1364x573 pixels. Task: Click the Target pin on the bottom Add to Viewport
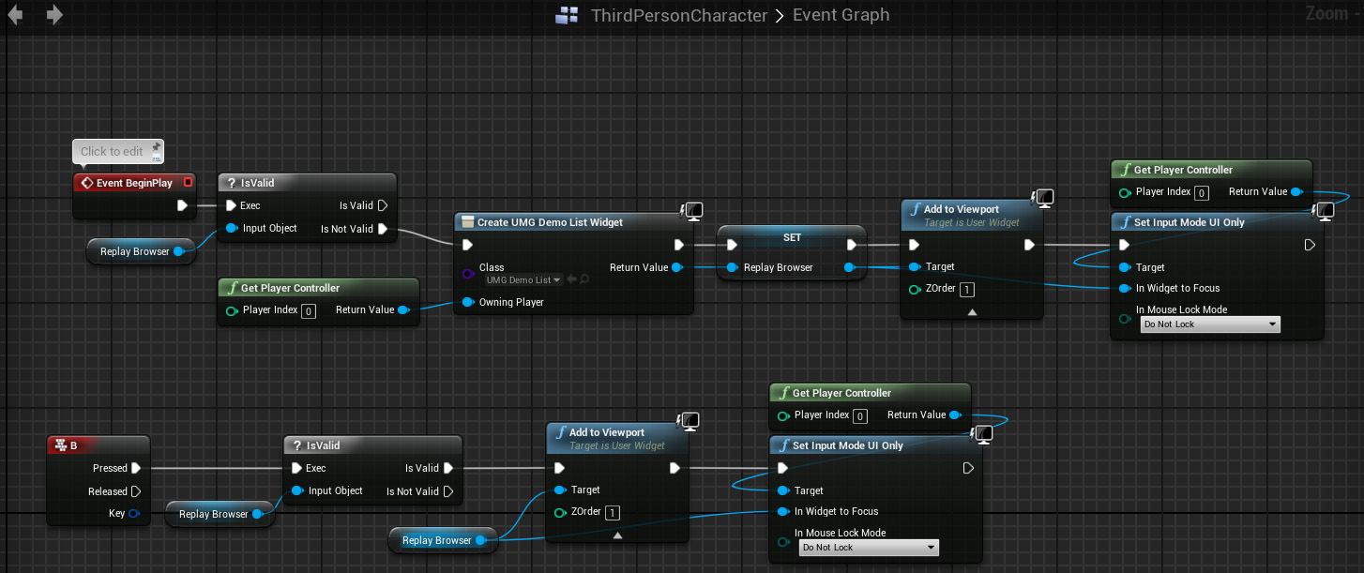559,490
